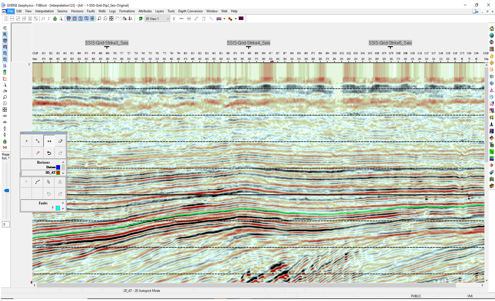The height and width of the screenshot is (301, 495).
Task: Open the Faults menu
Action: coord(91,11)
